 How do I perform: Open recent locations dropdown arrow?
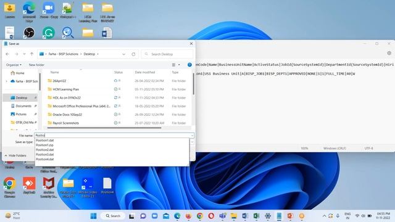coord(24,54)
